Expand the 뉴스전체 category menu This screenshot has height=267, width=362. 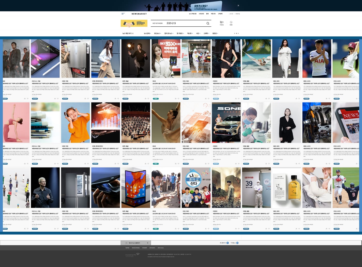(x=147, y=33)
